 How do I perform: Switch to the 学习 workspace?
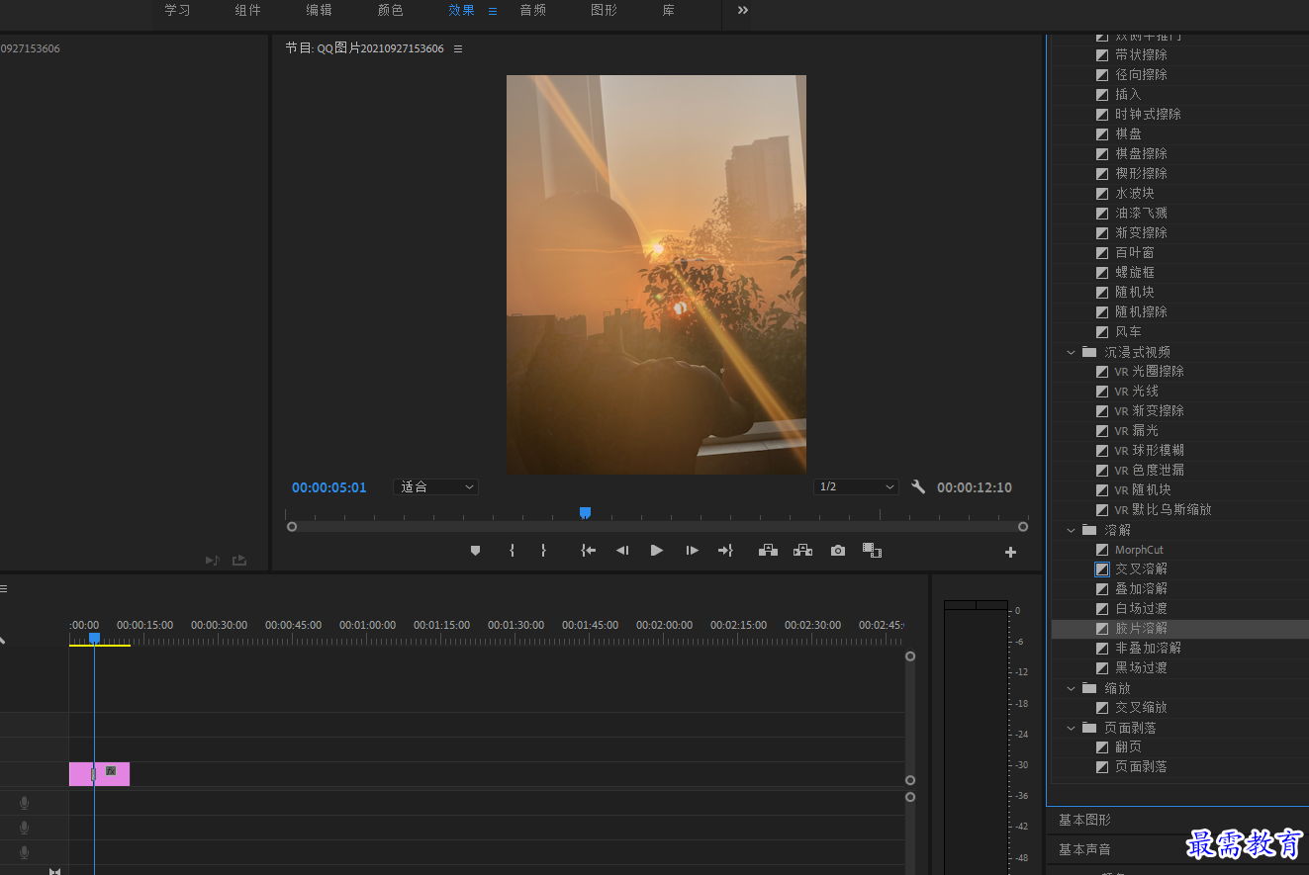(x=177, y=10)
